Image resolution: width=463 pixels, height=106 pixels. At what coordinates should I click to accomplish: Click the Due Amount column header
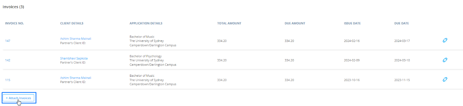[x=295, y=23]
